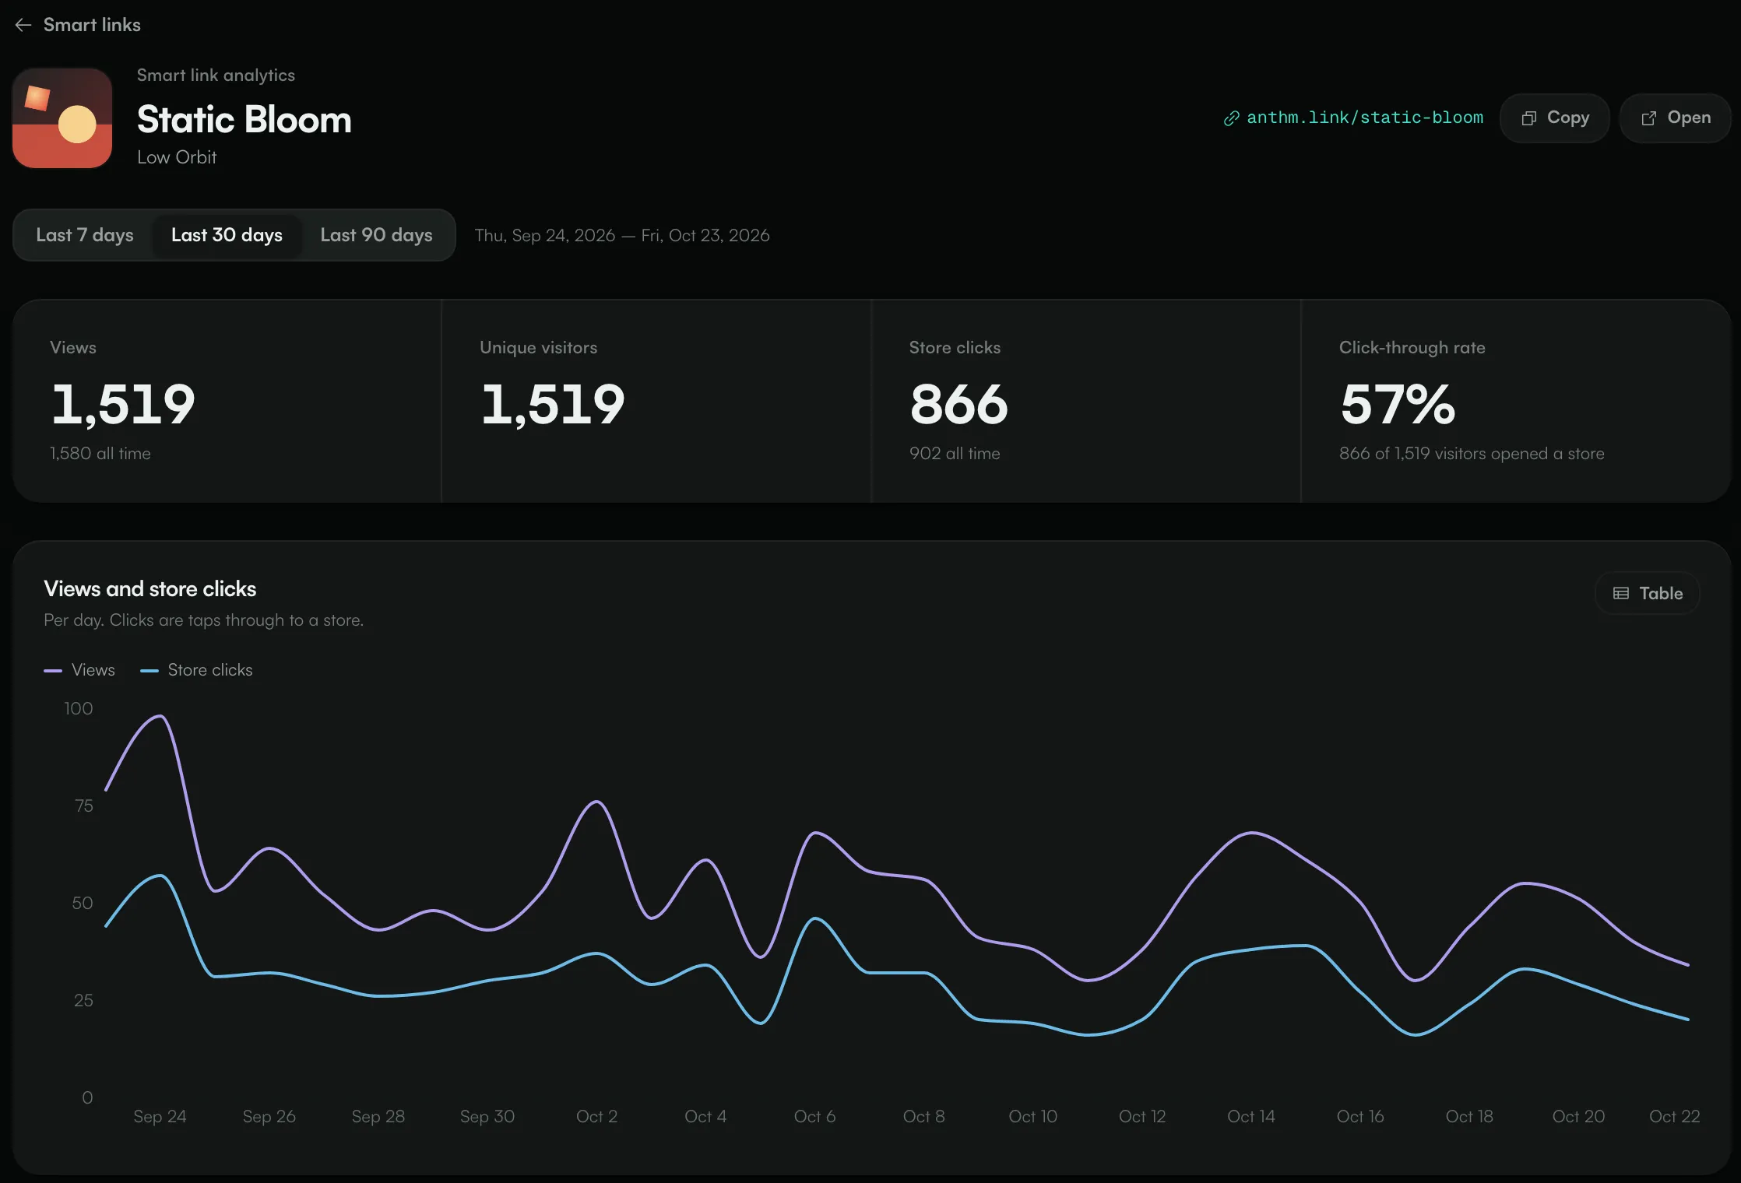Click '1,580 all time' text
This screenshot has width=1741, height=1183.
[100, 454]
